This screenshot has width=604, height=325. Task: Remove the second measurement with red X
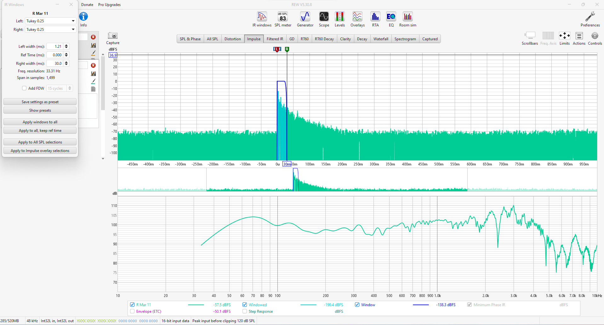coord(93,65)
